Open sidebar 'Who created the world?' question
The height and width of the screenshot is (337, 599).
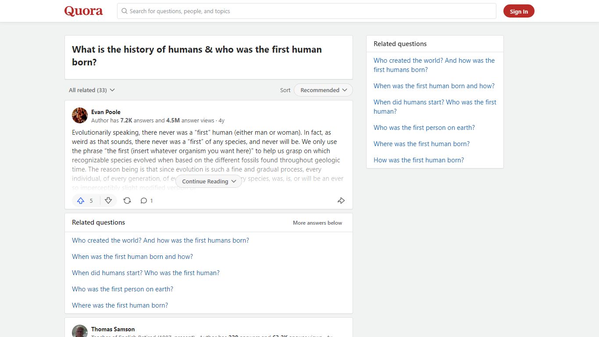tap(434, 65)
